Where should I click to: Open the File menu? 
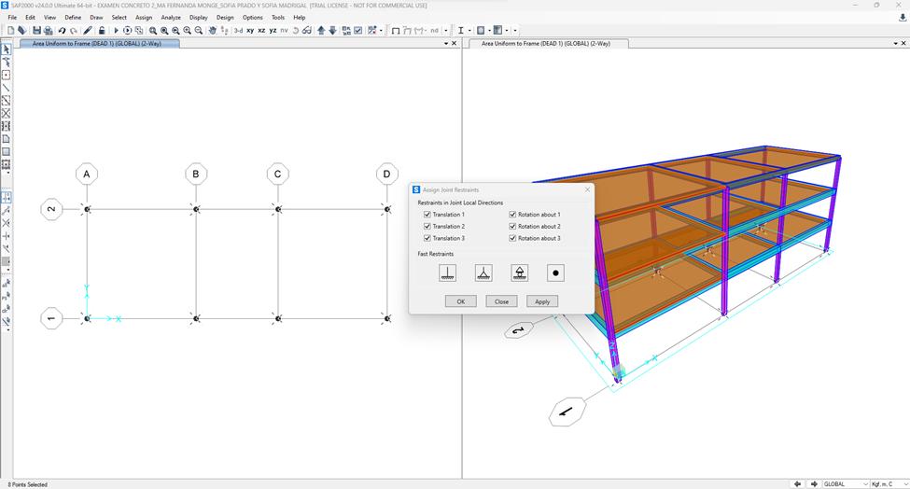pos(12,18)
